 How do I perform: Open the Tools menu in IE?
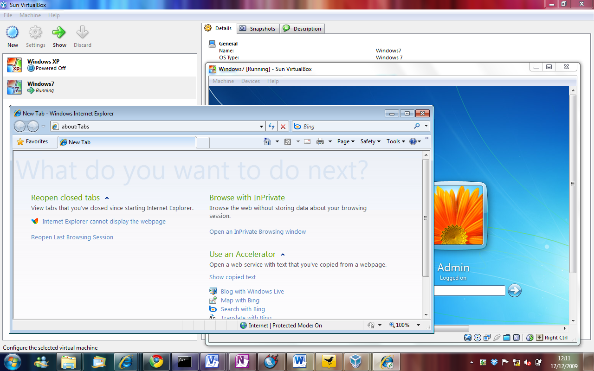396,141
